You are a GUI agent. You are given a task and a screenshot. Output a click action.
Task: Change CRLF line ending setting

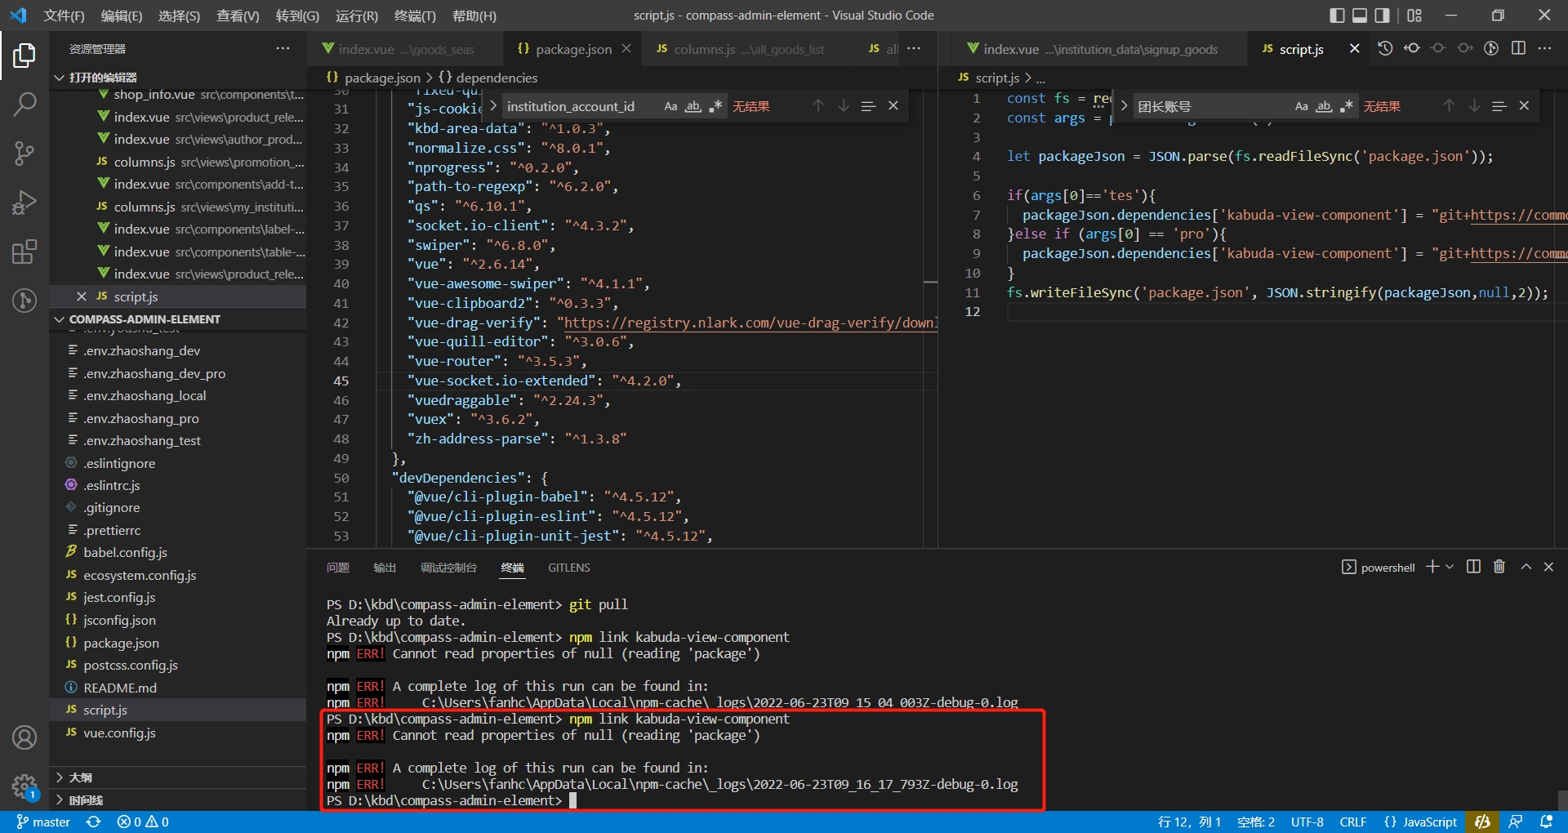pos(1353,822)
